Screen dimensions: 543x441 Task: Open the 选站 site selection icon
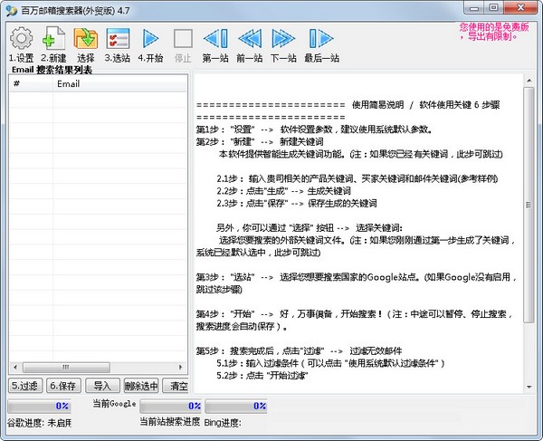[118, 39]
